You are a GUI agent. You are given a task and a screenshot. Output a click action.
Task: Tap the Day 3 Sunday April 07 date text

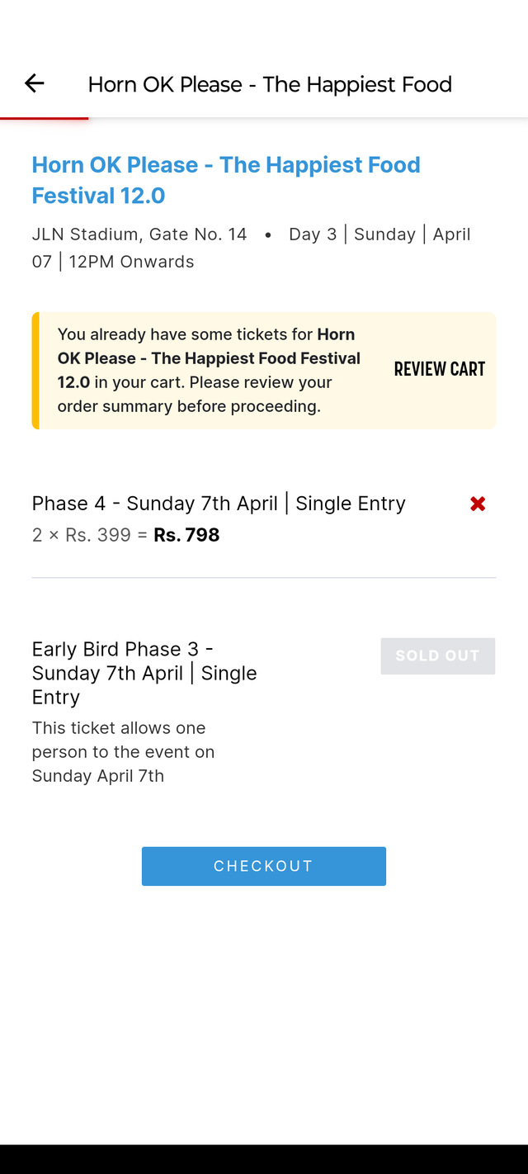pyautogui.click(x=379, y=234)
